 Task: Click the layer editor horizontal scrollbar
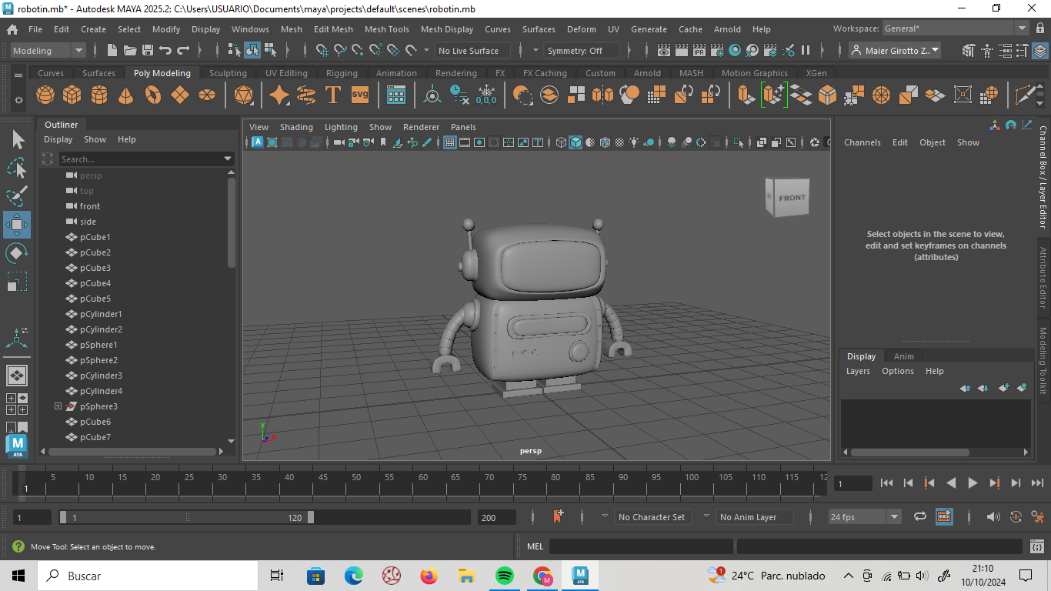tap(909, 452)
